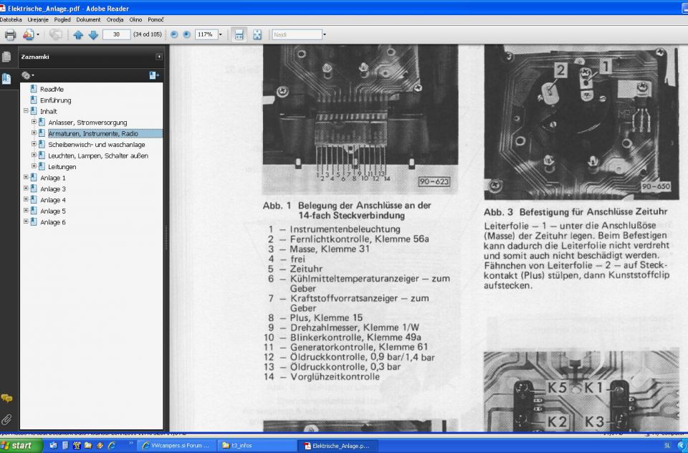688x453 pixels.
Task: Open the Orodja menu
Action: [x=115, y=19]
